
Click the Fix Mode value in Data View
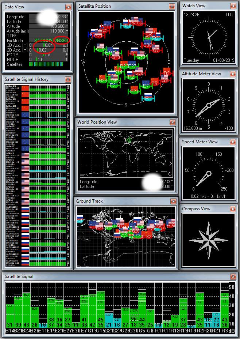coord(51,40)
